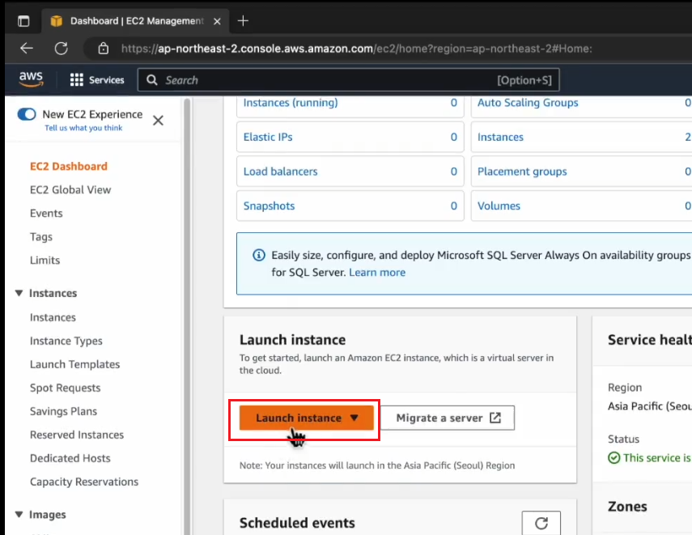Viewport: 692px width, 535px height.
Task: Click the AWS console search field
Action: click(x=349, y=80)
